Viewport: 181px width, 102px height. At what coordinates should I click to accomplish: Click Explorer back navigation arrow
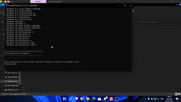tap(3, 22)
